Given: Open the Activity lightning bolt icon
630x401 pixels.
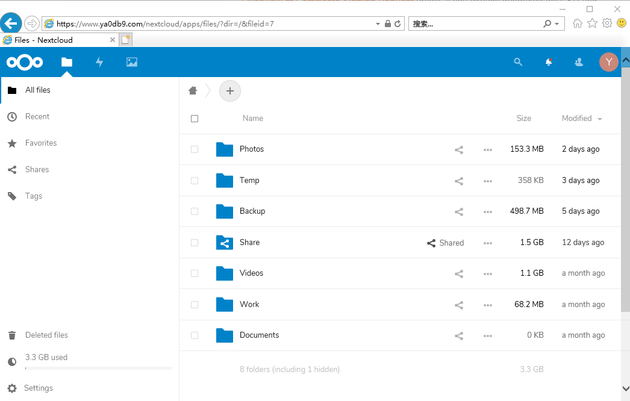Looking at the screenshot, I should tap(99, 62).
